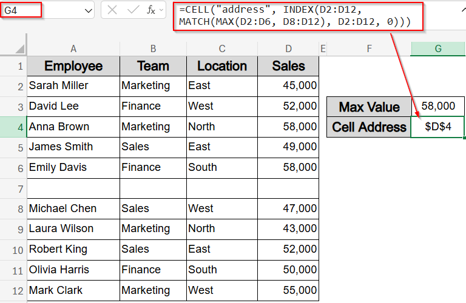The image size is (466, 303).
Task: Click the Max Value label cell
Action: tap(369, 107)
